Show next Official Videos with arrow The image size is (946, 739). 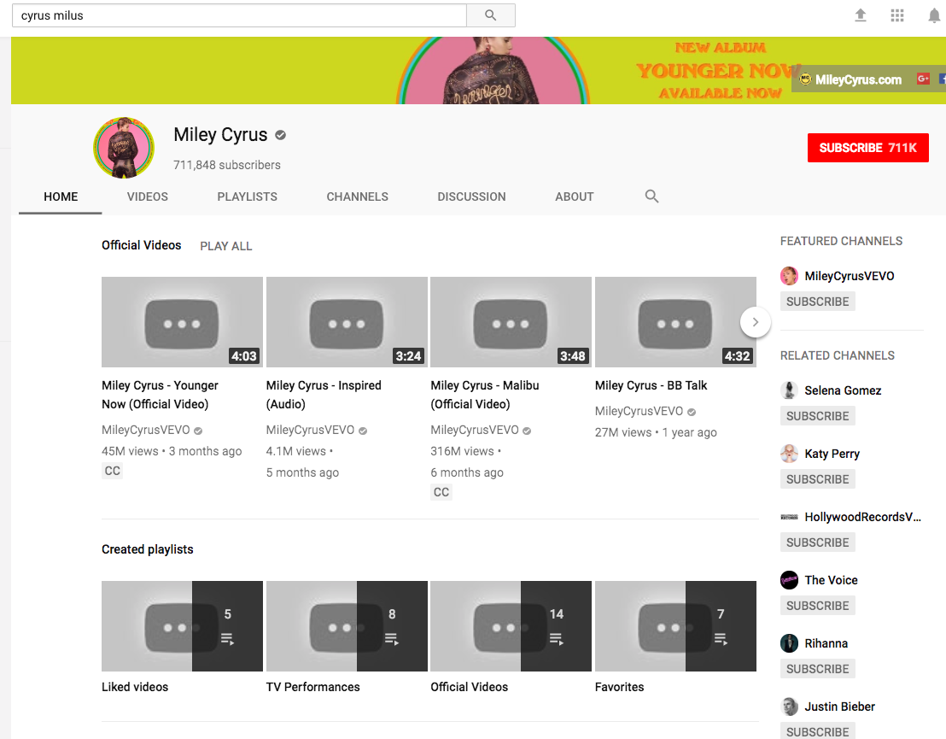tap(755, 322)
